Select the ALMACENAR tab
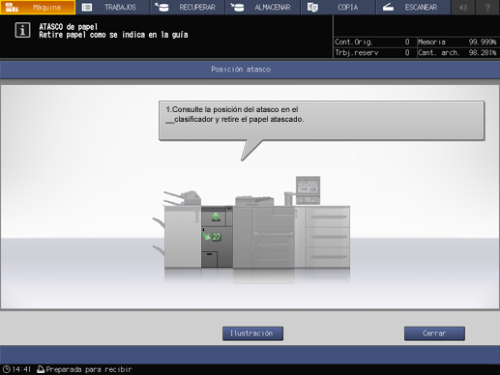The image size is (500, 375). pos(263,7)
